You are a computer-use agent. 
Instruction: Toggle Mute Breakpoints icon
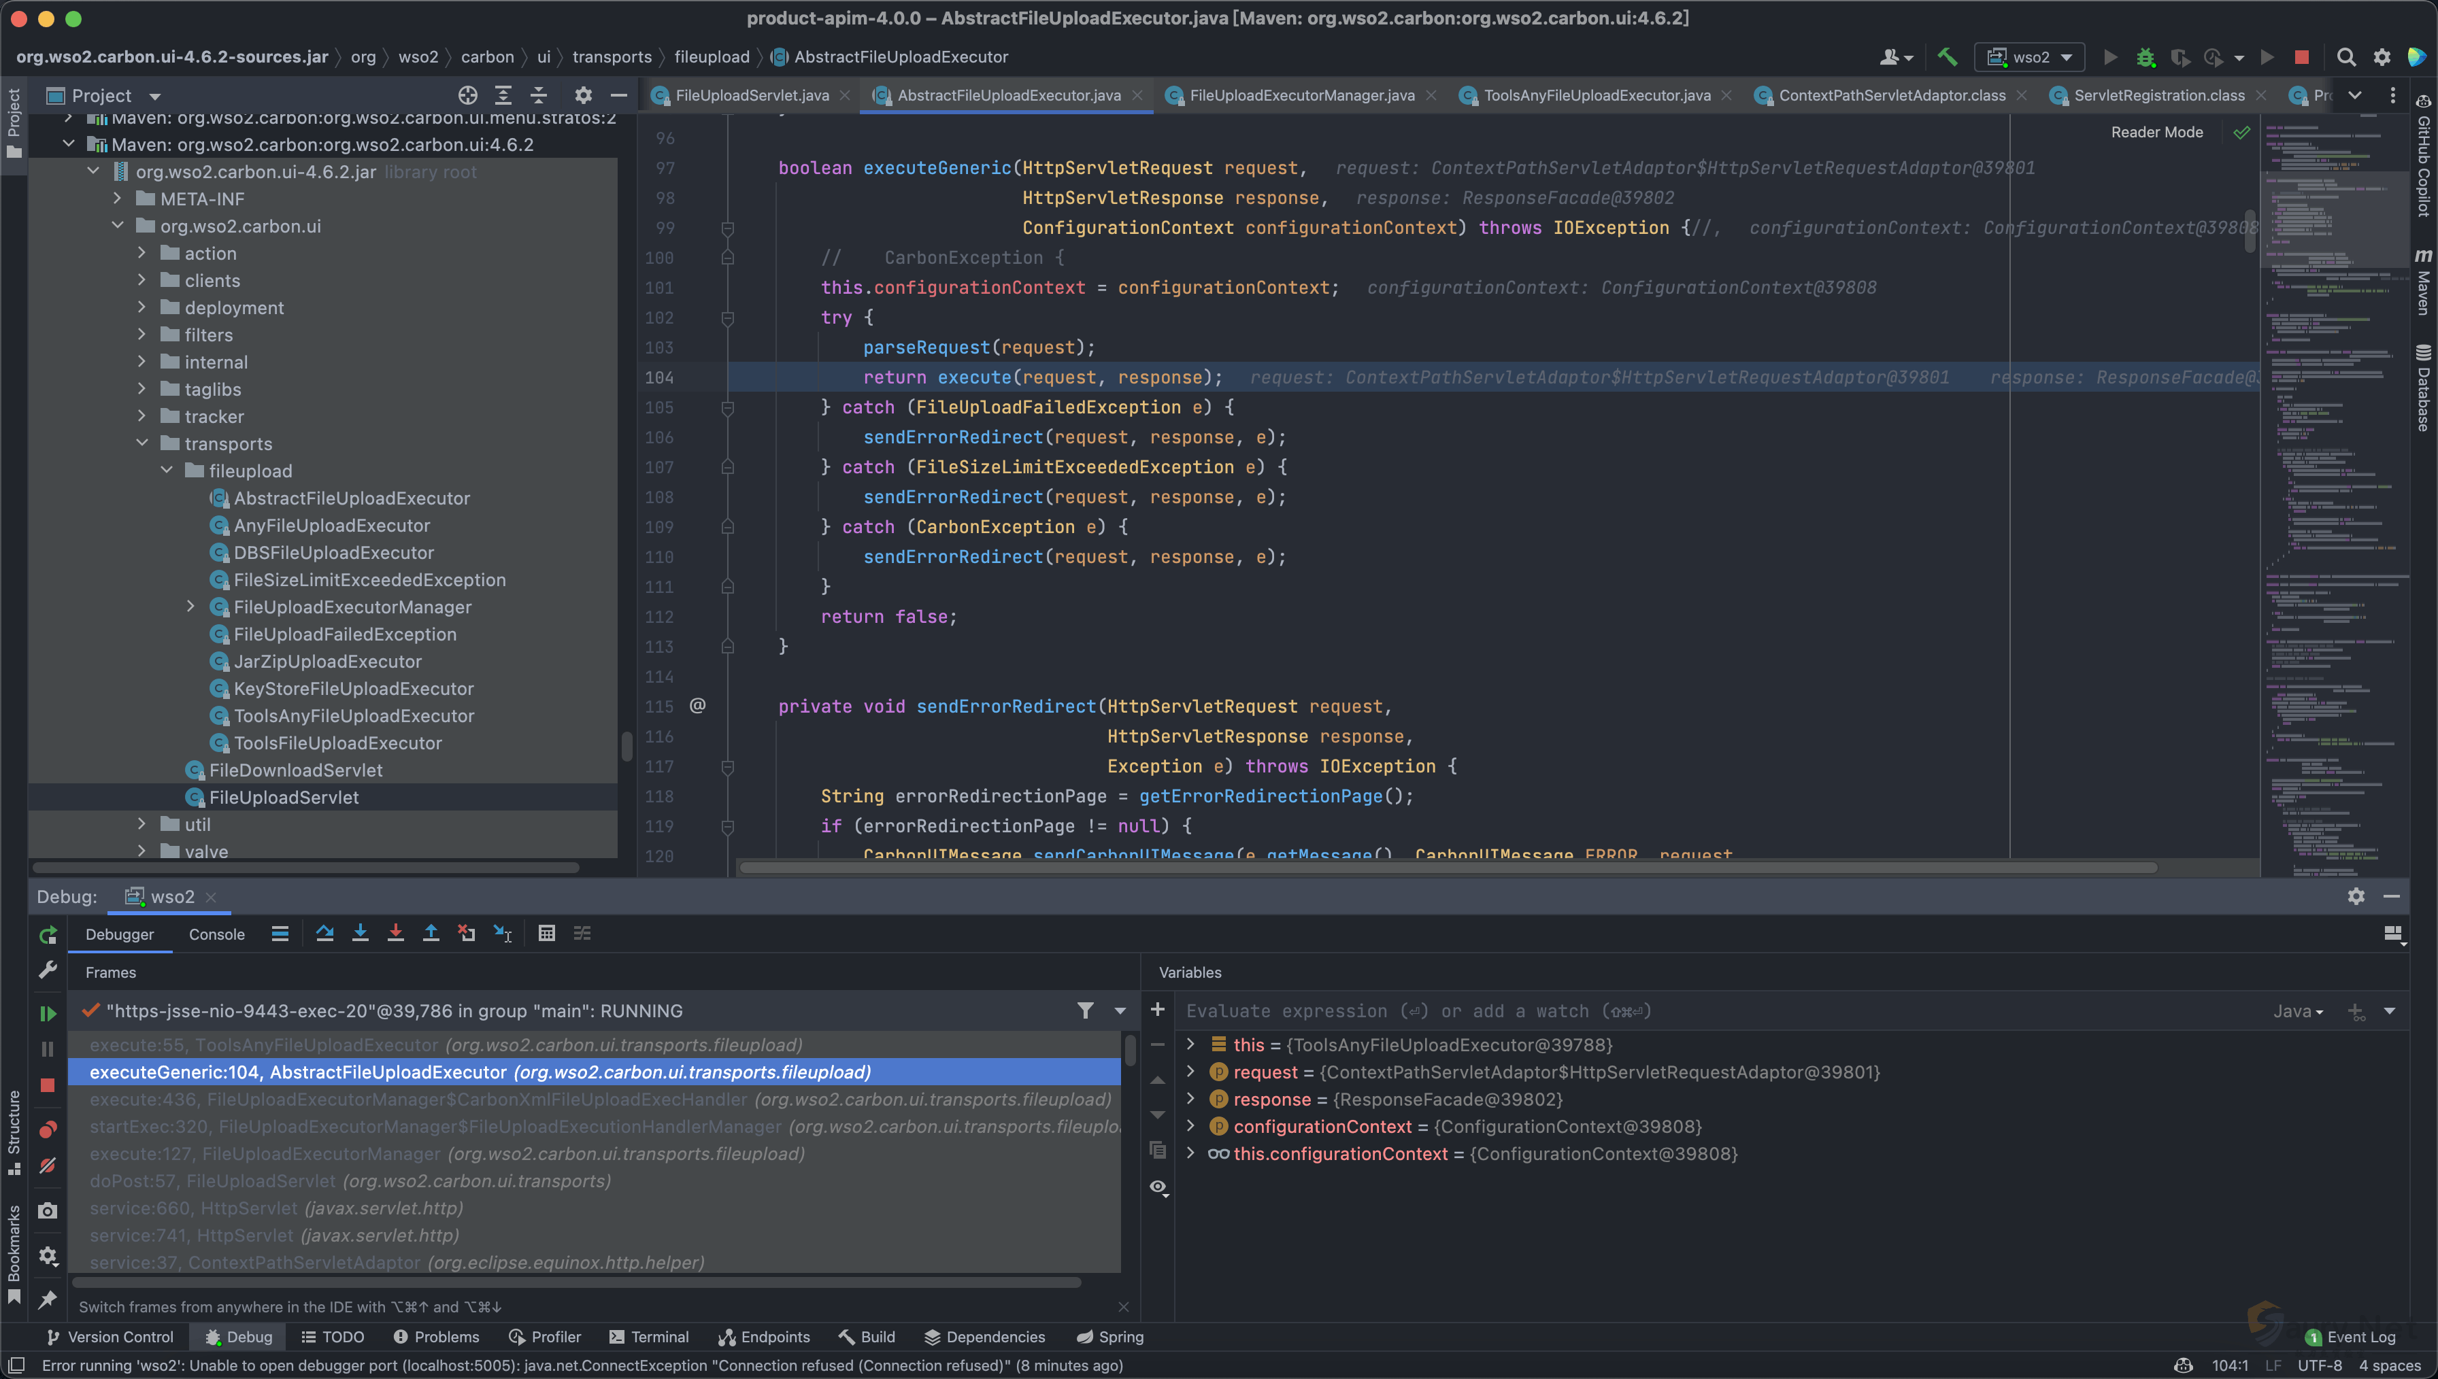click(x=48, y=1166)
